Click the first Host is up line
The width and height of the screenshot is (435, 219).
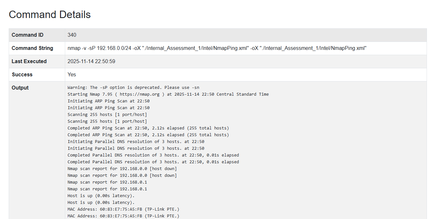tap(101, 196)
